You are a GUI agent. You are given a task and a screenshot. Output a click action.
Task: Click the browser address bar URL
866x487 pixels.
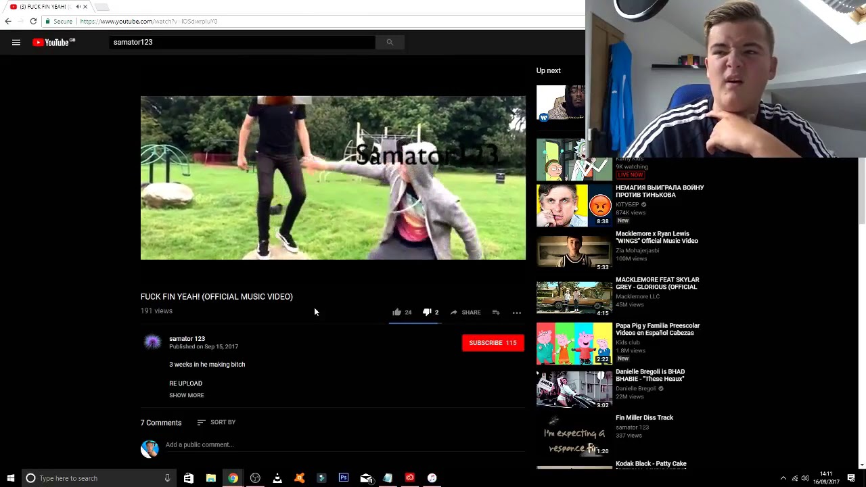point(149,22)
